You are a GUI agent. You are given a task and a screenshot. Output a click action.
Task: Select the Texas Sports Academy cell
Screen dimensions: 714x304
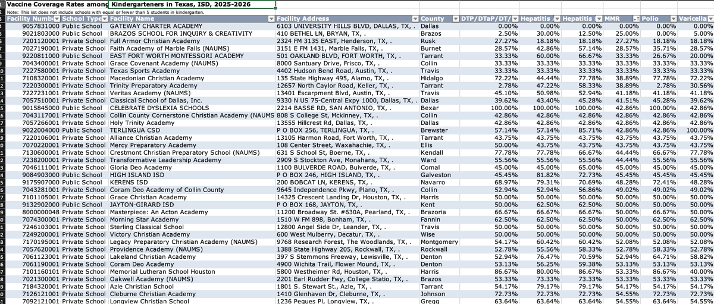coord(192,71)
